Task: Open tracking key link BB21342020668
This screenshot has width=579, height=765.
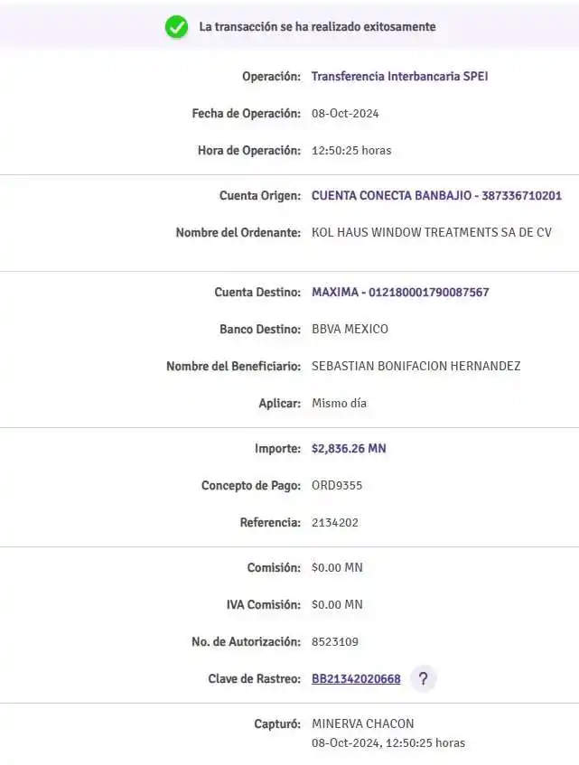Action: 356,679
